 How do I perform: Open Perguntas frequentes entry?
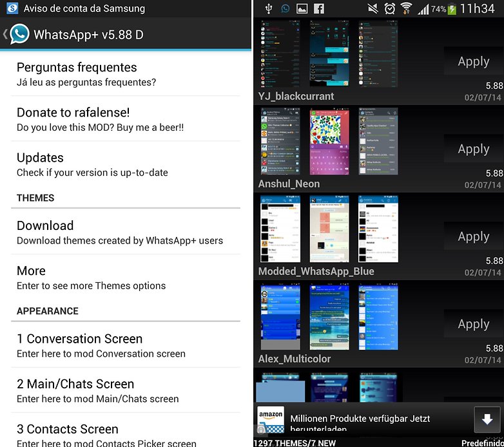click(x=126, y=74)
